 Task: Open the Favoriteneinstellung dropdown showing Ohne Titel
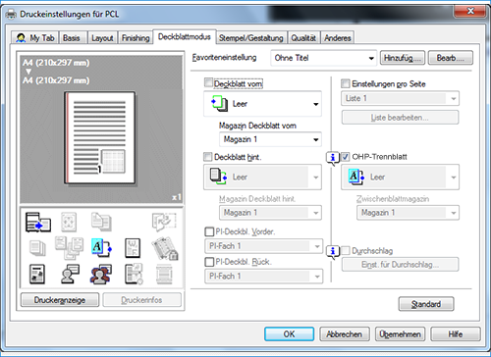(324, 58)
